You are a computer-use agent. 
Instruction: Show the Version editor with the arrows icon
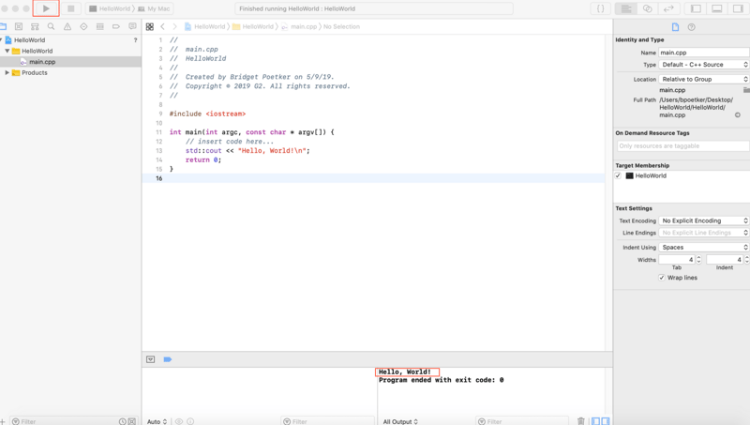pyautogui.click(x=668, y=8)
